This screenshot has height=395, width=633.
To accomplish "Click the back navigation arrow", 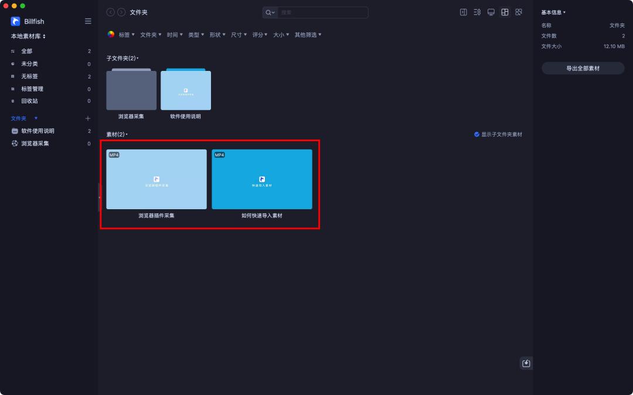I will click(110, 12).
